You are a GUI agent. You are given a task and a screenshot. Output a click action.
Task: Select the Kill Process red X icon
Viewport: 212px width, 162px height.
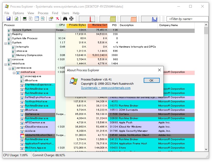(57, 18)
